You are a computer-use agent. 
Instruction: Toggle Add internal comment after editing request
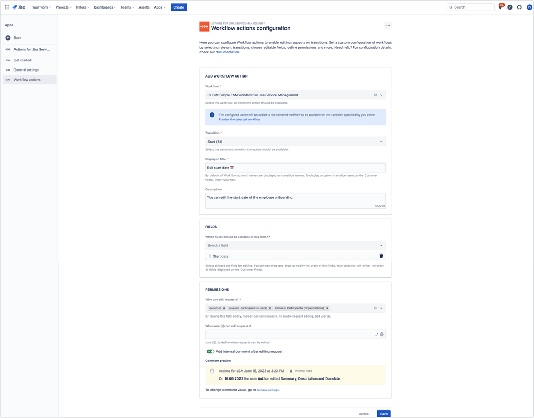(x=211, y=352)
